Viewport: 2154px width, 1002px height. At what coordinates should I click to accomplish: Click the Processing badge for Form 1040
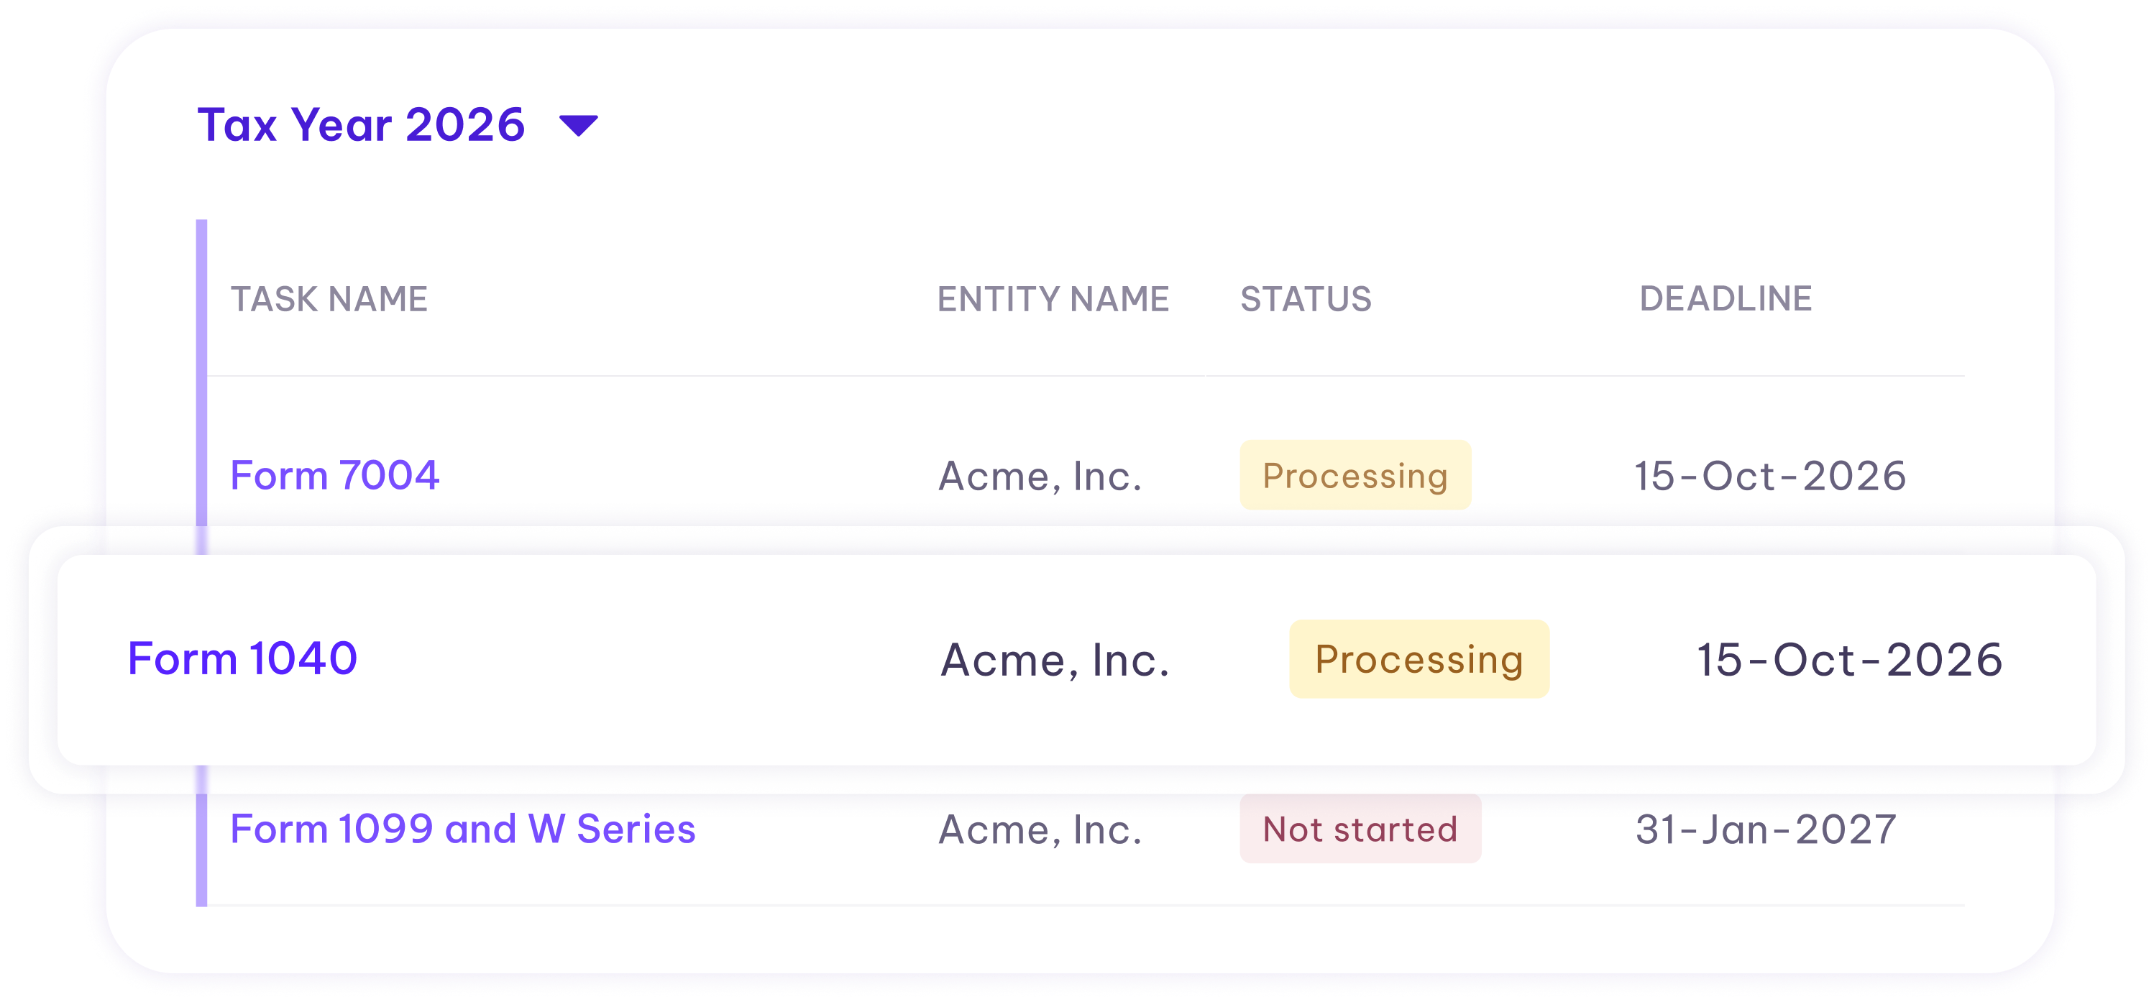click(1419, 658)
